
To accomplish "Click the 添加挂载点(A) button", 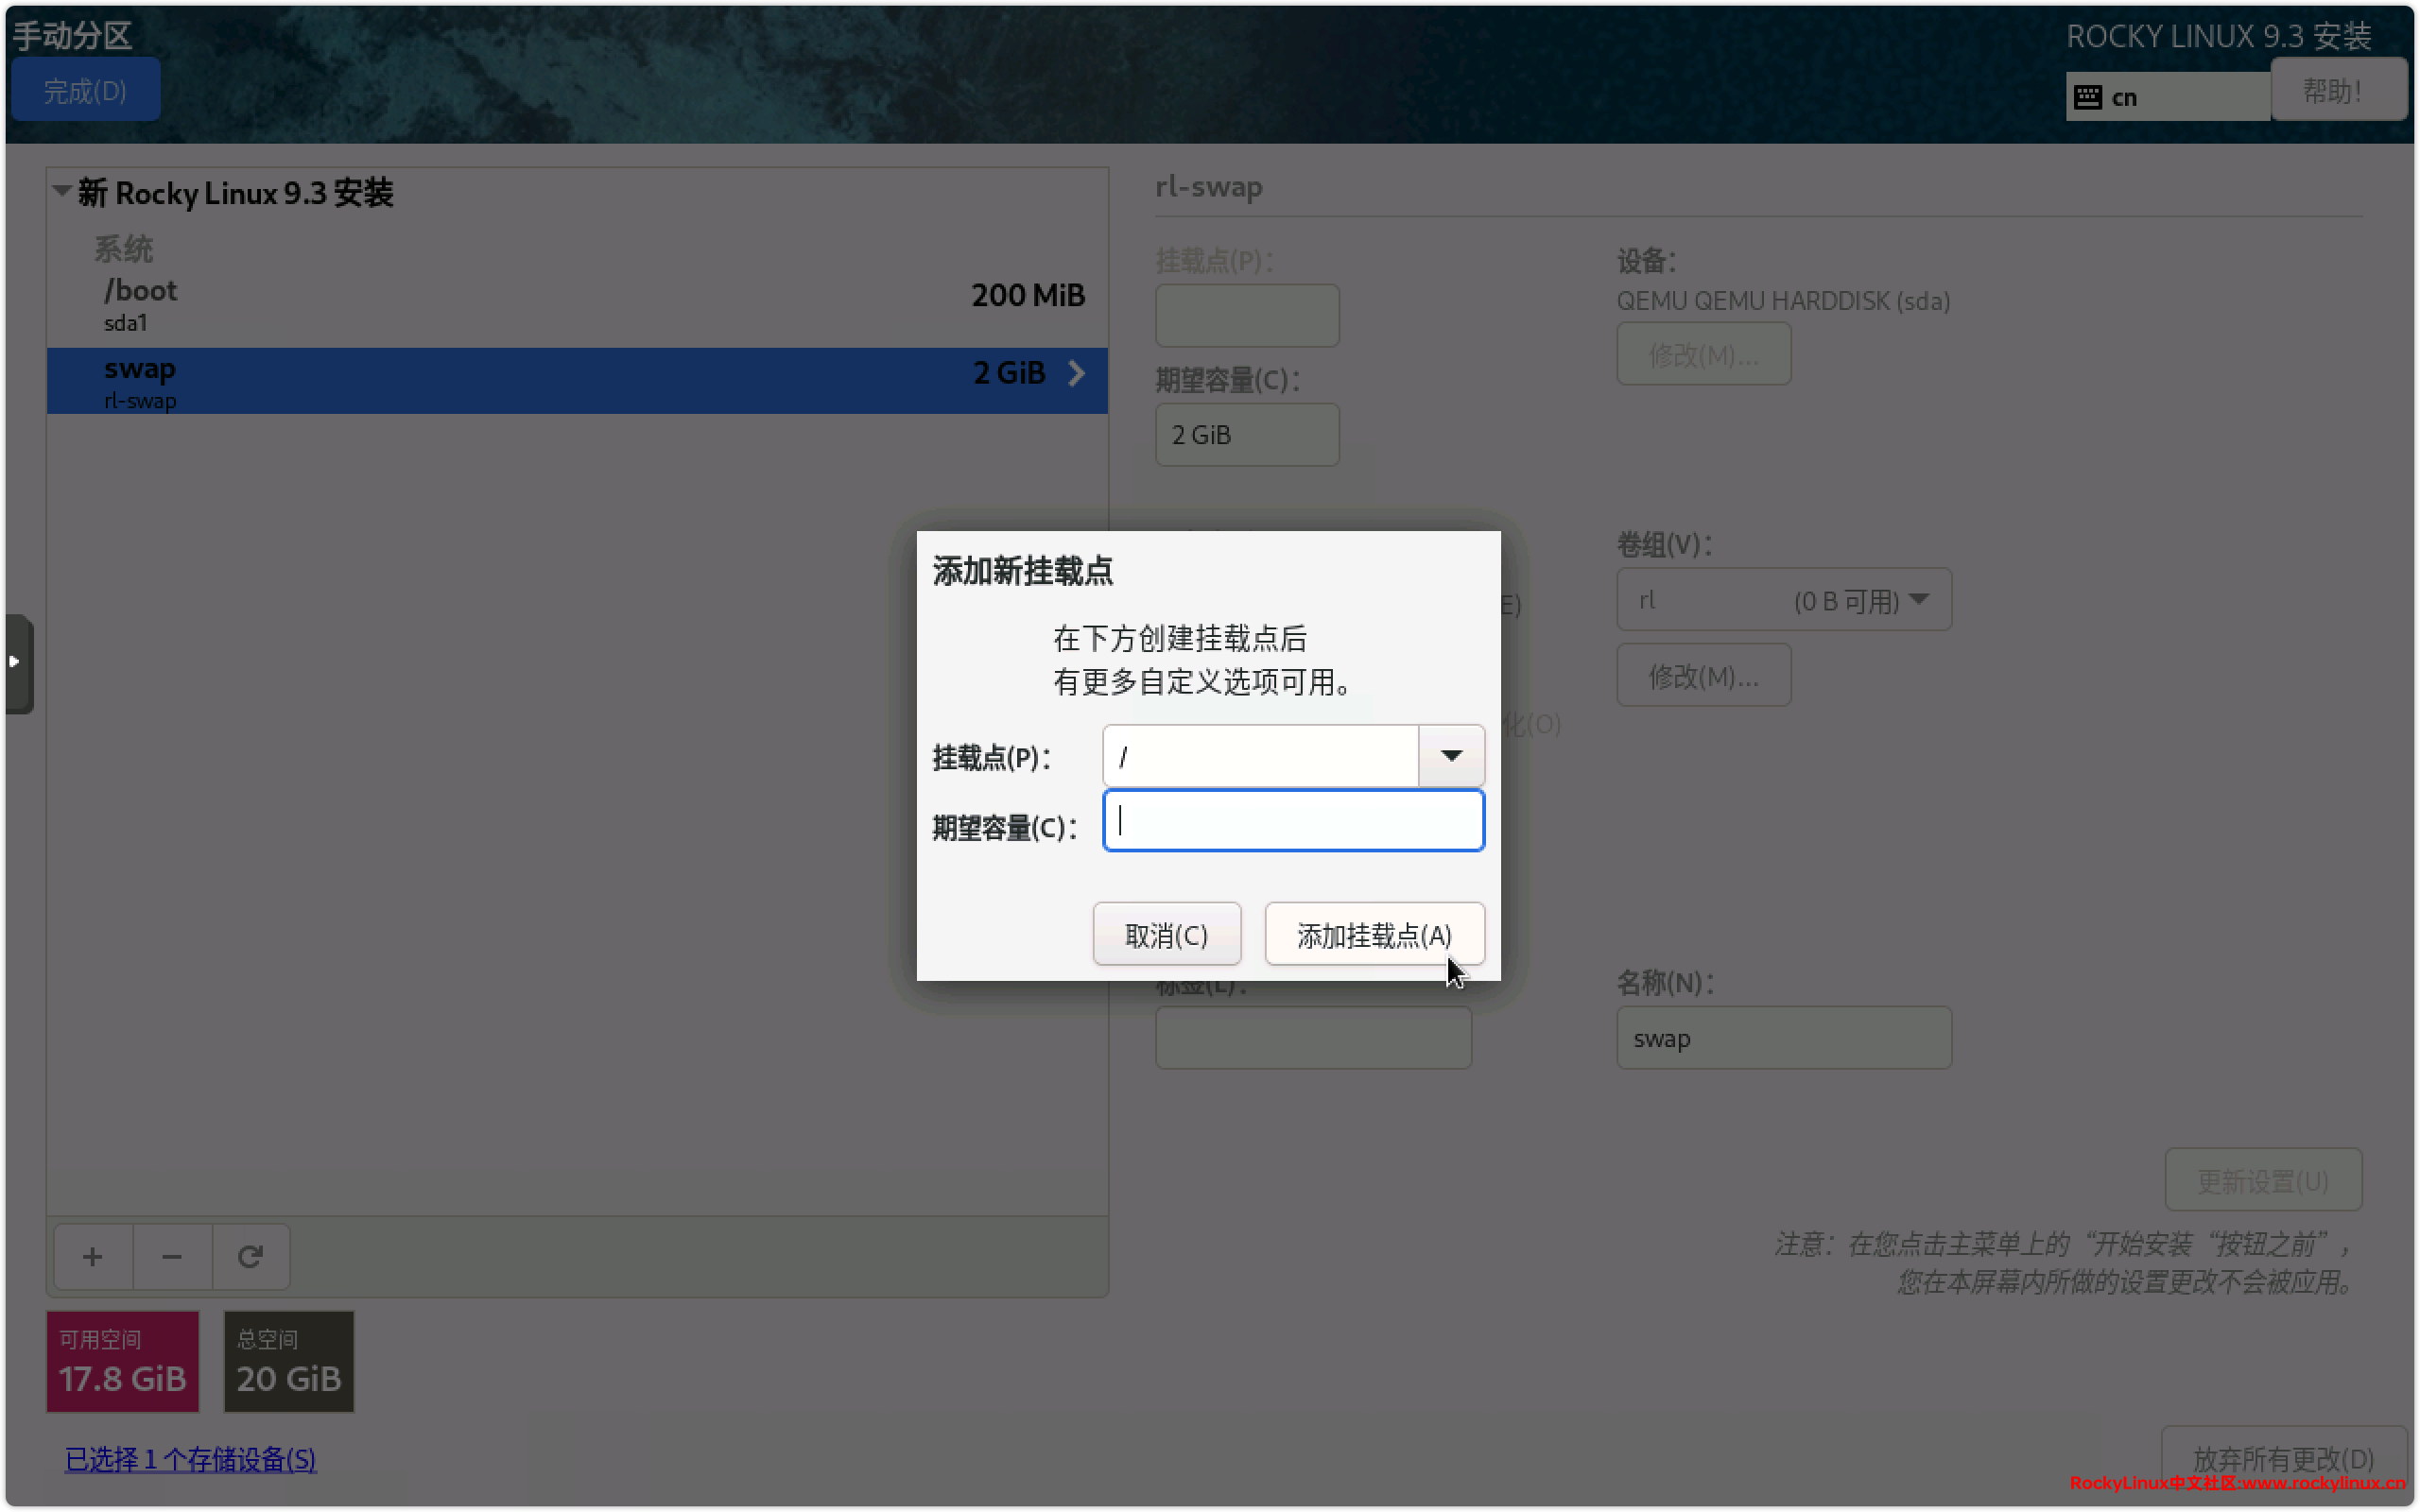I will (1374, 935).
